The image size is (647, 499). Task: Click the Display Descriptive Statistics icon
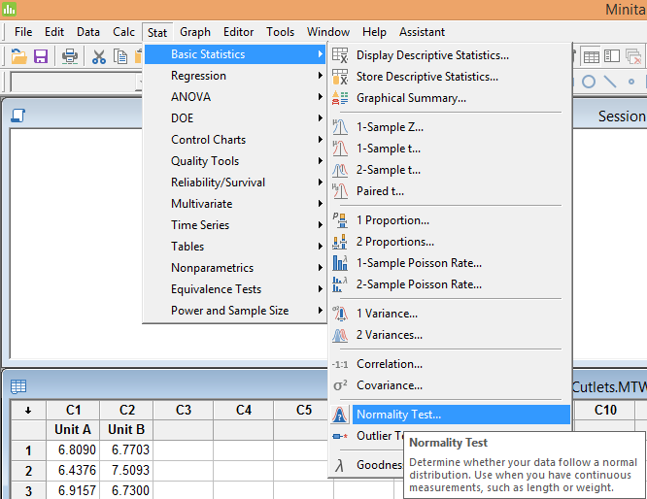[340, 54]
